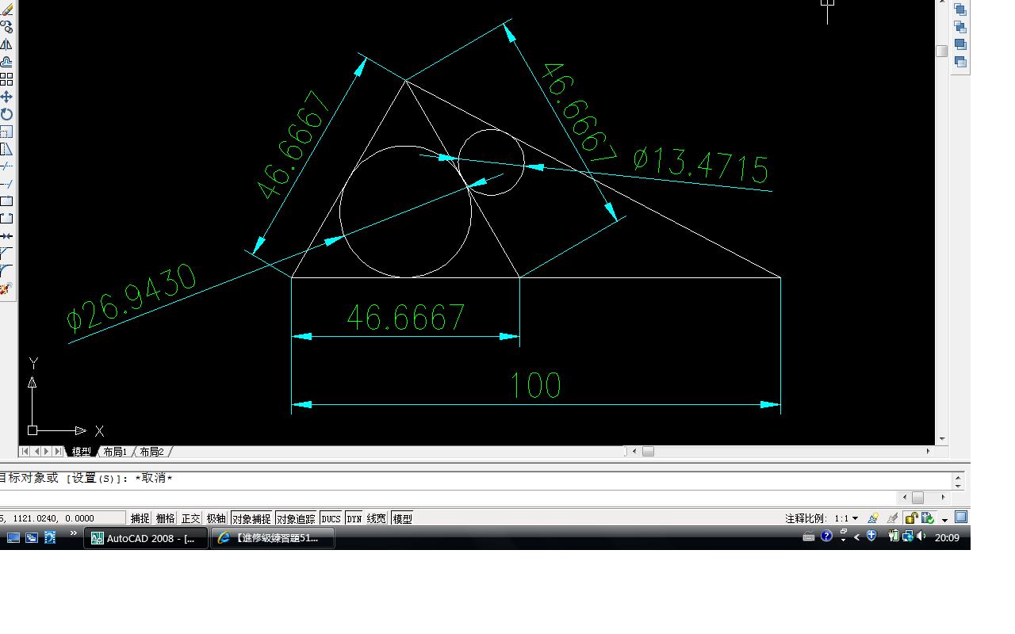The width and height of the screenshot is (1015, 634).
Task: Show hidden system tray icons
Action: [857, 537]
